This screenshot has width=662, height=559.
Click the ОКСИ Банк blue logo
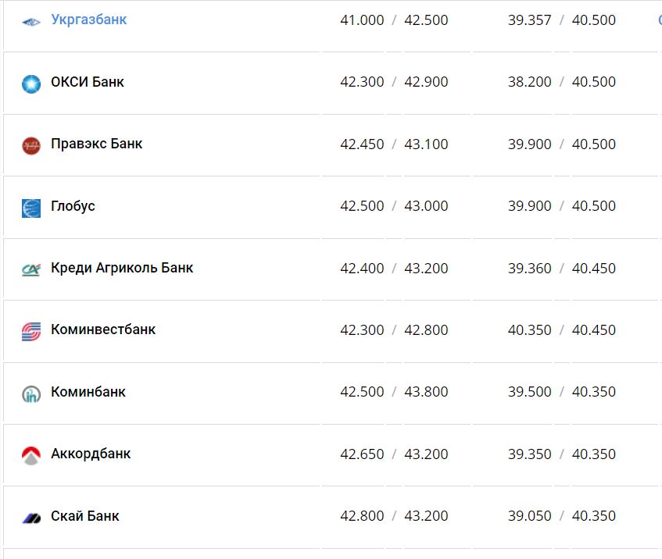pos(31,83)
